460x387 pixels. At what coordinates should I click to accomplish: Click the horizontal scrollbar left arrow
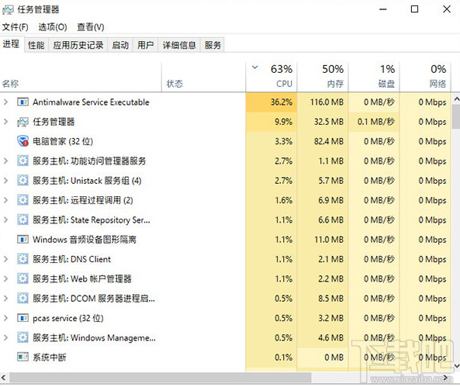pyautogui.click(x=4, y=378)
